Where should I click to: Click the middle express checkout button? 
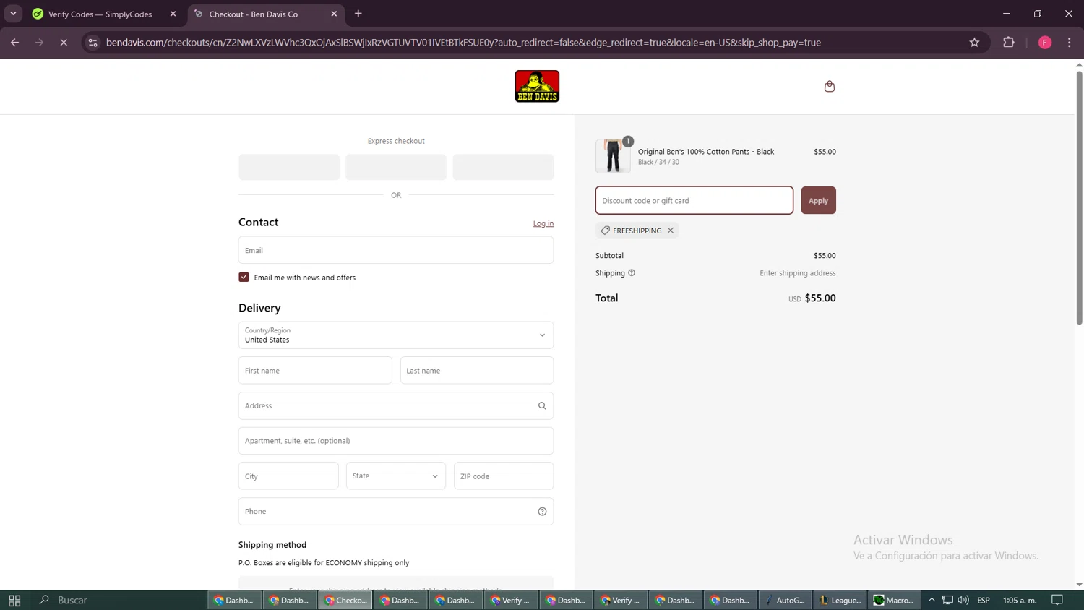pos(396,167)
